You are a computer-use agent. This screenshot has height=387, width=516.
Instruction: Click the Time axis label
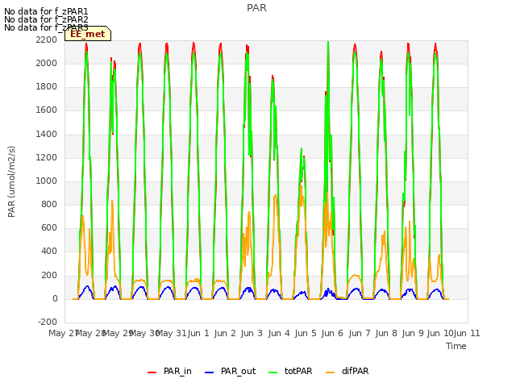(456, 346)
